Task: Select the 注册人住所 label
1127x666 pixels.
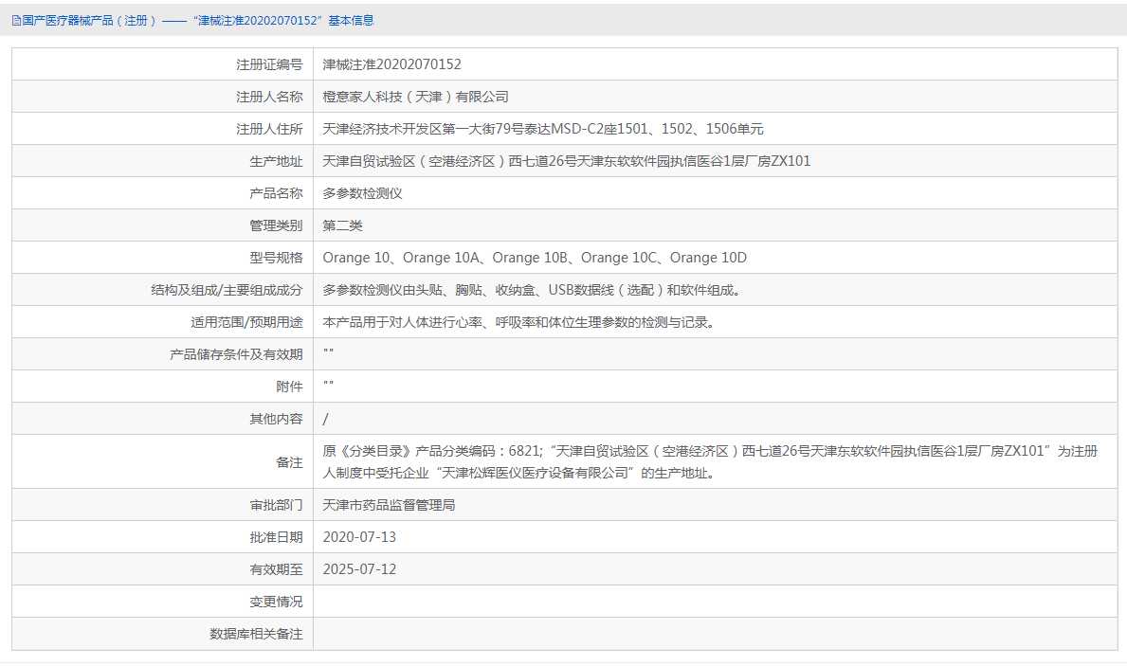Action: point(269,130)
